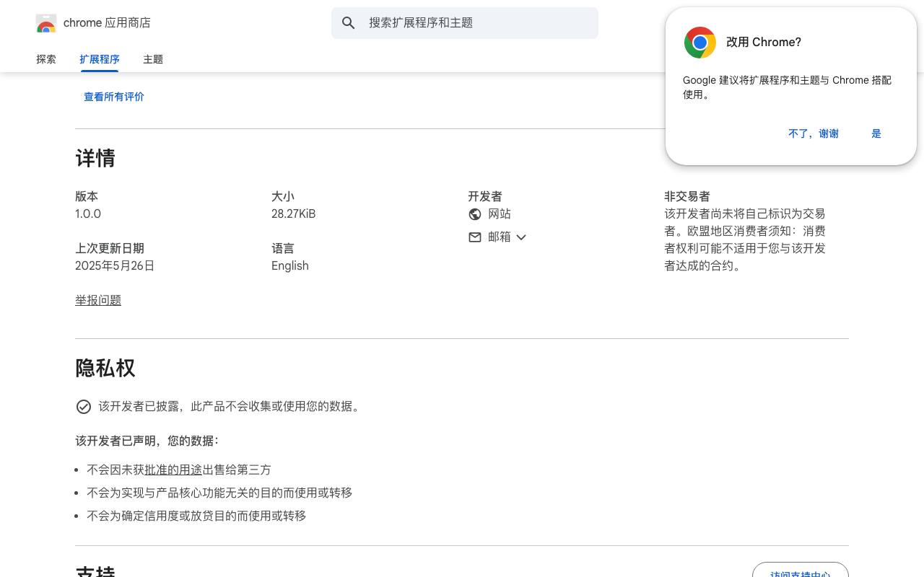The width and height of the screenshot is (924, 577).
Task: Click the mail envelope icon beside 邮箱
Action: pos(475,237)
